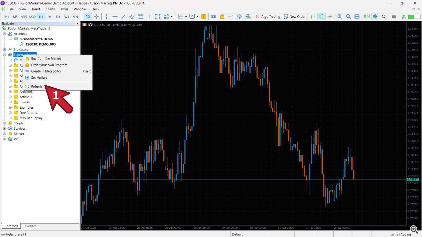The height and width of the screenshot is (237, 422).
Task: Select the Fibonacci retracement tool
Action: (141, 17)
